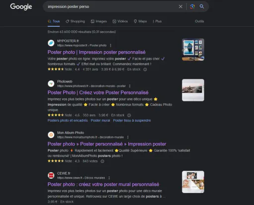Click the Mon Album Photo rating 'Note : 4,3'

click(63, 161)
